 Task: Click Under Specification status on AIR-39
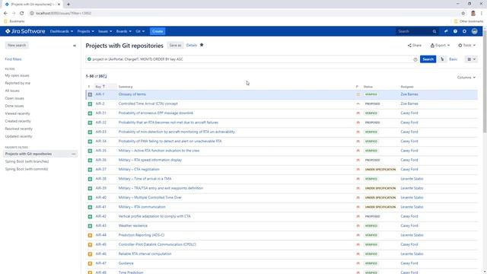pos(380,188)
